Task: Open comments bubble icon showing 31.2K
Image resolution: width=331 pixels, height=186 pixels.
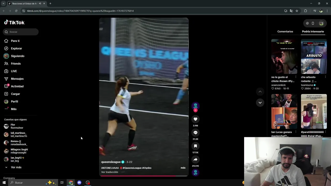Action: click(x=195, y=133)
